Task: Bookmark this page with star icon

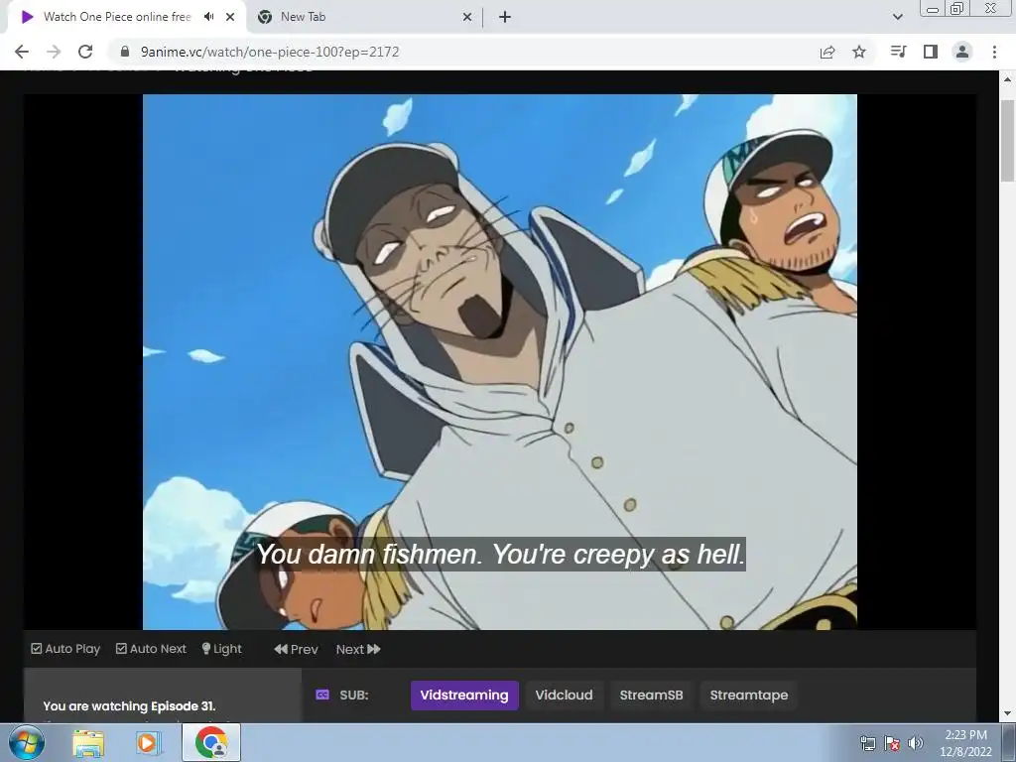Action: (x=859, y=52)
